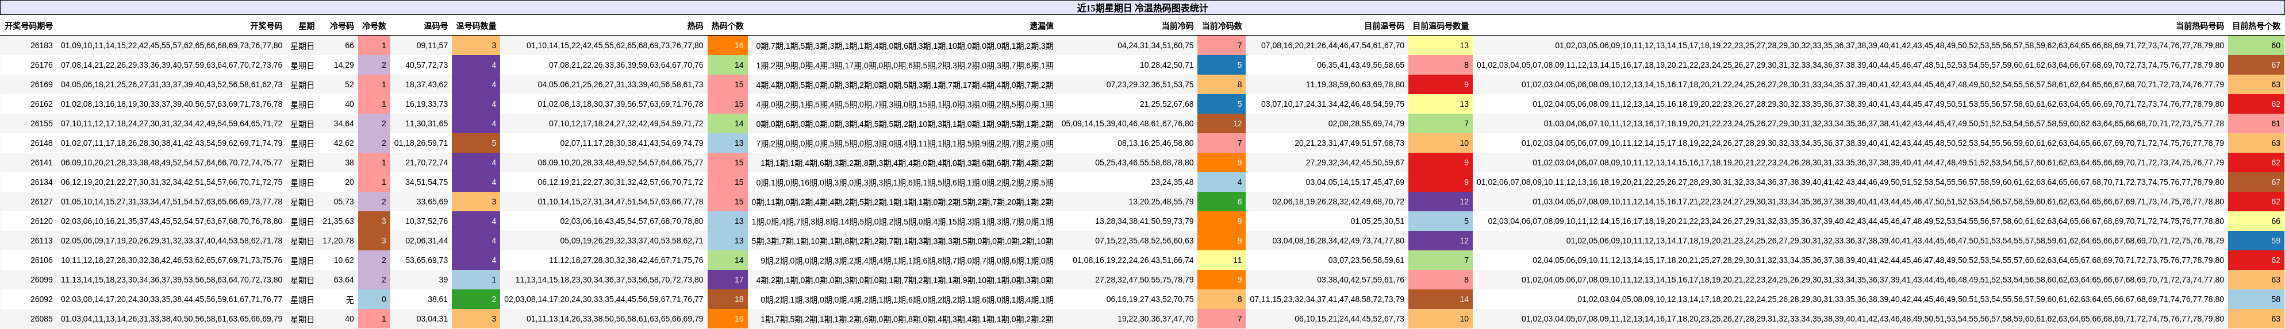
Task: Click current cold numbers '13,20,25,48,55,79'
Action: click(x=1161, y=202)
